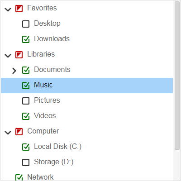Select the Pictures tree item label
181x181 pixels.
(47, 100)
